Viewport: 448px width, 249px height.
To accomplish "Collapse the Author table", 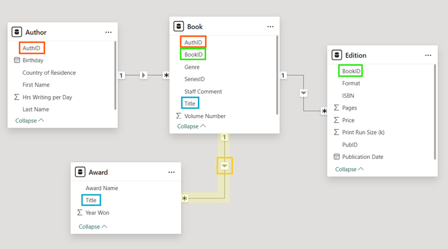I will point(30,120).
